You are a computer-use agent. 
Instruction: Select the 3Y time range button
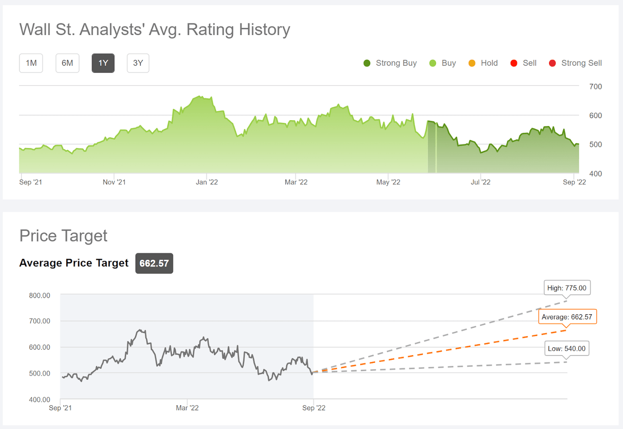(138, 63)
